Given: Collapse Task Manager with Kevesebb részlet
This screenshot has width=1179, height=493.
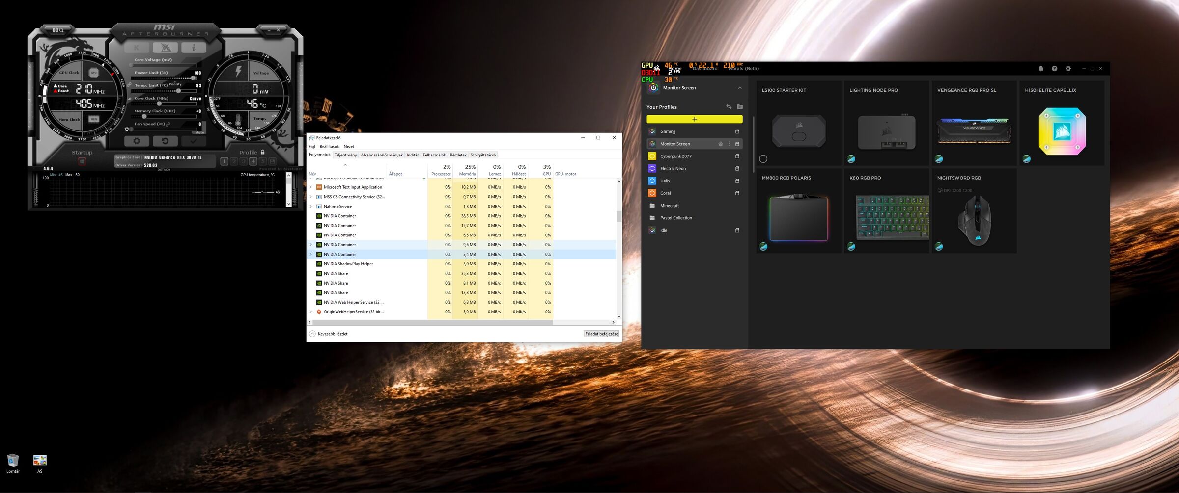Looking at the screenshot, I should (328, 334).
